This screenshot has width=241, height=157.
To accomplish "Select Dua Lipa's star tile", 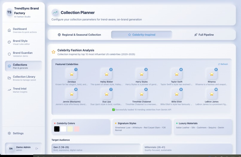I will coord(106,94).
